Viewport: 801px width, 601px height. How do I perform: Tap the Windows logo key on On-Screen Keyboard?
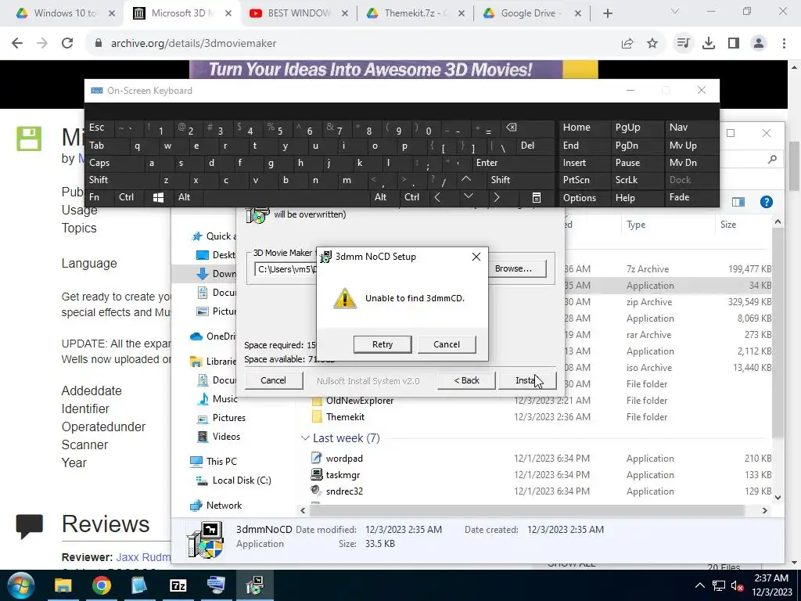coord(158,197)
